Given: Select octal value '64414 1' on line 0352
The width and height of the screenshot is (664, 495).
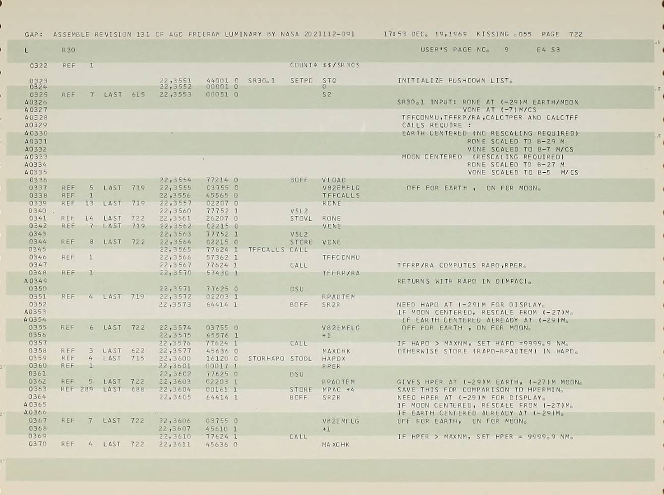Looking at the screenshot, I should pyautogui.click(x=222, y=304).
